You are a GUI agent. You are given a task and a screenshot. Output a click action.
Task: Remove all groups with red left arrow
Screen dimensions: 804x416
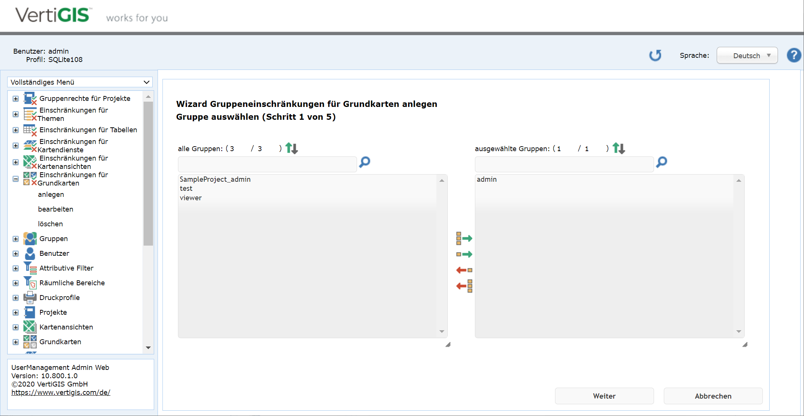(x=464, y=286)
